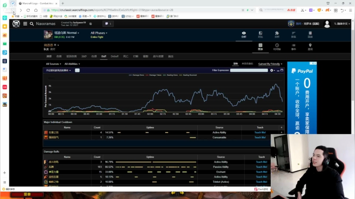Open a new browser tab
Image resolution: width=355 pixels, height=199 pixels.
pos(63,3)
